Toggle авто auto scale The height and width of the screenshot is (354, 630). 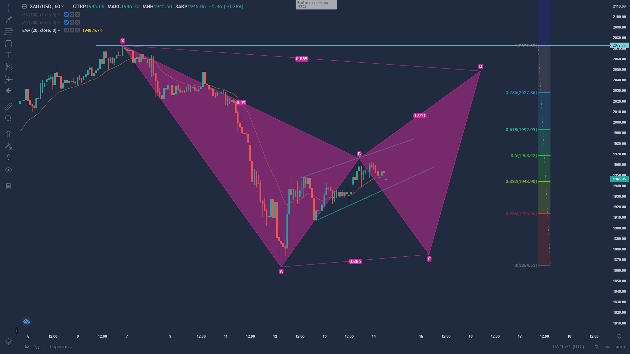pyautogui.click(x=620, y=347)
